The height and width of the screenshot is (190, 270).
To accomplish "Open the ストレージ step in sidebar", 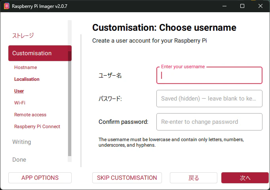I will (x=23, y=35).
